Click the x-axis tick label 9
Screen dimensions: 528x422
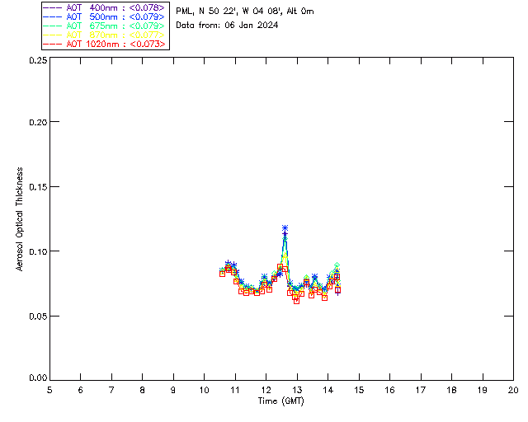coord(173,390)
